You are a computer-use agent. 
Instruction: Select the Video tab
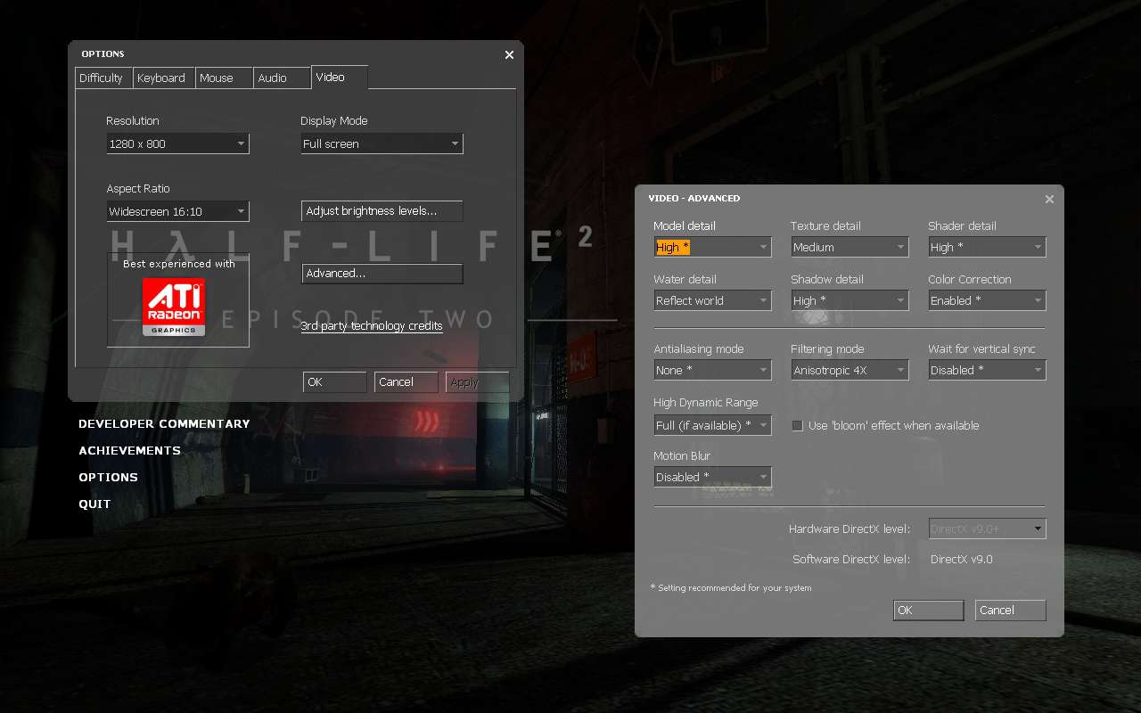339,78
